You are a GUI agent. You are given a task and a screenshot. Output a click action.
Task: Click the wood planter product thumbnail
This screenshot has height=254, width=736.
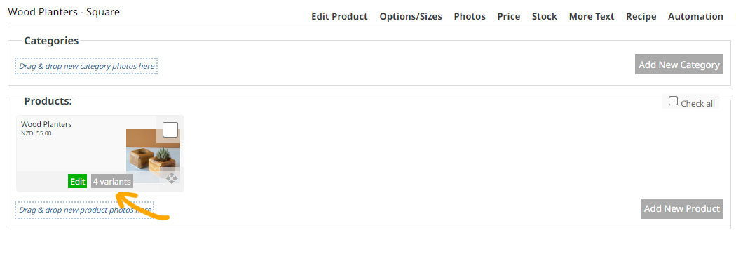click(153, 156)
